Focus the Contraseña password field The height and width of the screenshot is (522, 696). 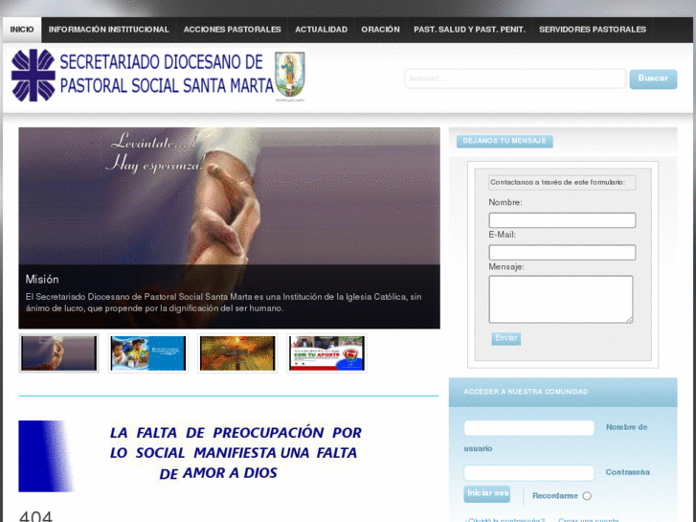coord(529,473)
